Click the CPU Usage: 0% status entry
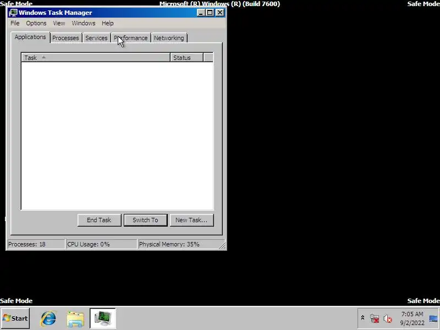 101,244
